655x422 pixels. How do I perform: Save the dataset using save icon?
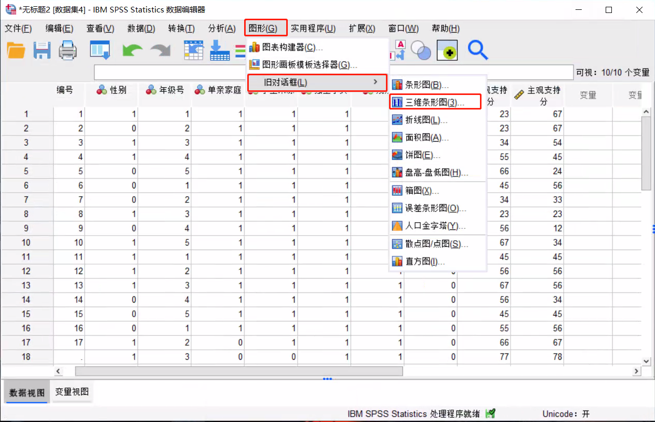pos(41,50)
